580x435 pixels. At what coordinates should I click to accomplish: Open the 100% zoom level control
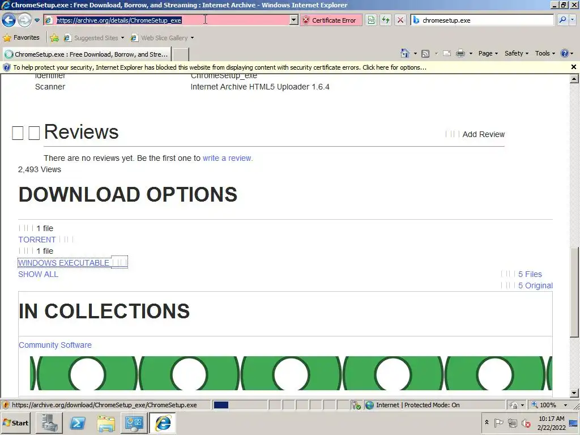[548, 405]
